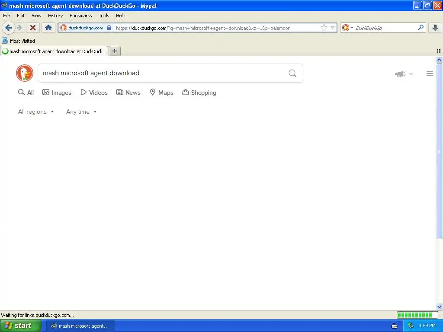Click the Forward arrow button
The image size is (443, 332).
(x=19, y=28)
